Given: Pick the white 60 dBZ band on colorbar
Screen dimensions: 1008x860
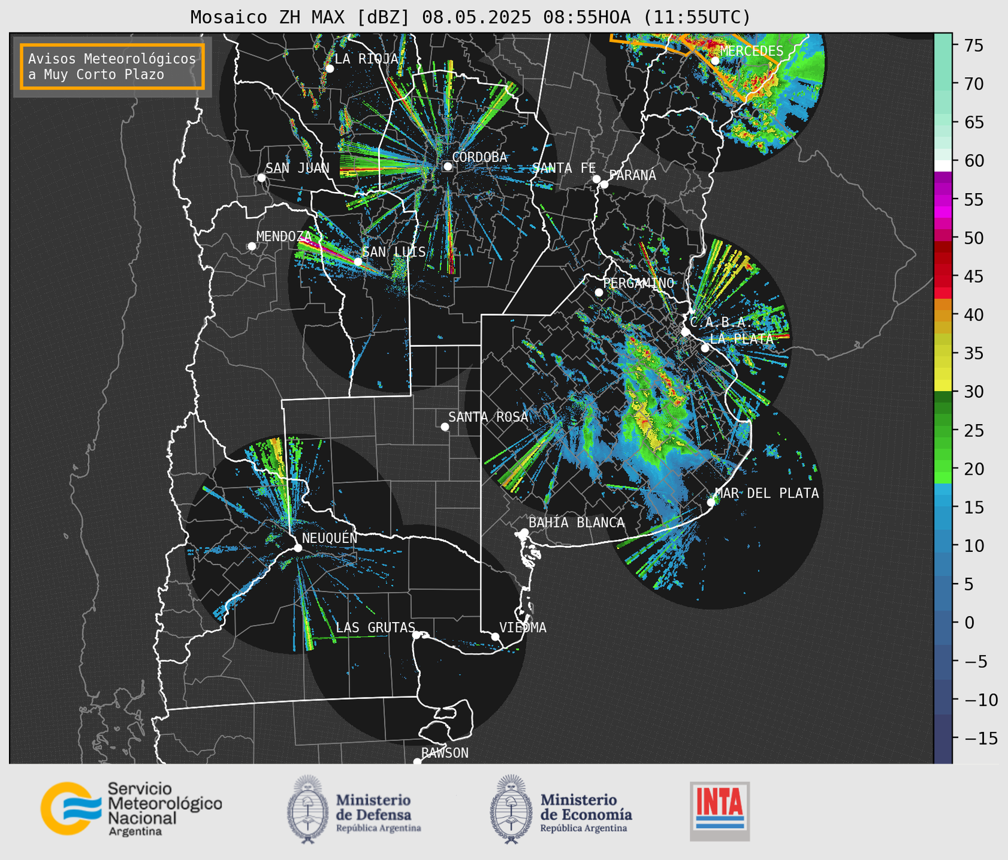Looking at the screenshot, I should tap(943, 165).
